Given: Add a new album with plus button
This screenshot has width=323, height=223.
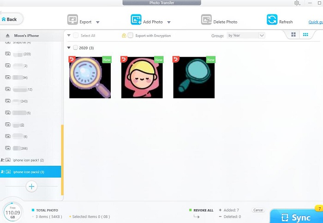Looking at the screenshot, I should pyautogui.click(x=31, y=187).
